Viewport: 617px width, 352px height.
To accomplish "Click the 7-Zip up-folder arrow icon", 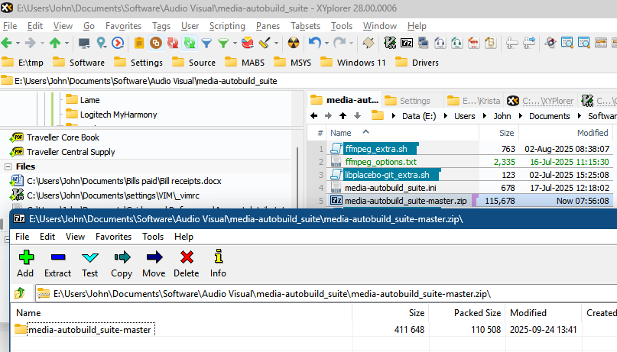I will [x=20, y=293].
